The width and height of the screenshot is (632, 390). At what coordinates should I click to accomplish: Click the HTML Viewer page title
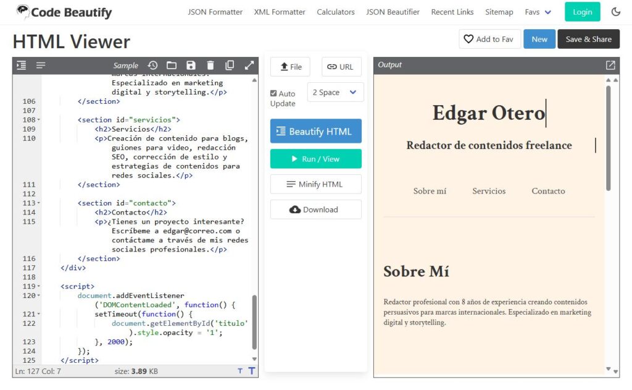pos(72,41)
